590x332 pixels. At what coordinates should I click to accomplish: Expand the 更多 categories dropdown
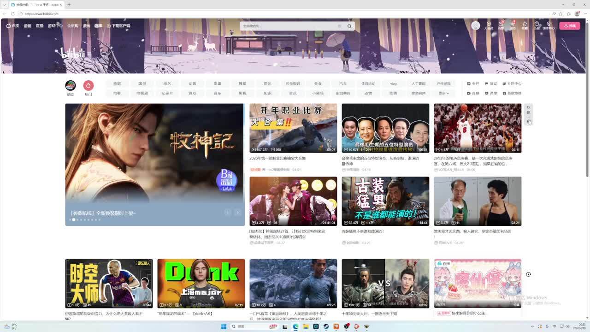(443, 93)
